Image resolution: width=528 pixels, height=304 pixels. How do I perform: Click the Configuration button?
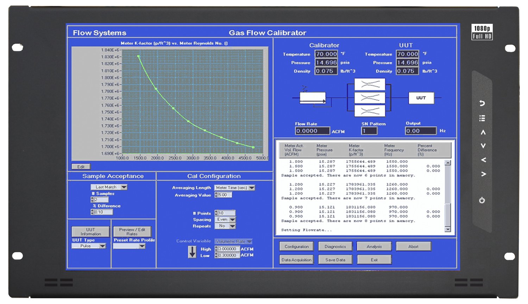click(x=296, y=247)
